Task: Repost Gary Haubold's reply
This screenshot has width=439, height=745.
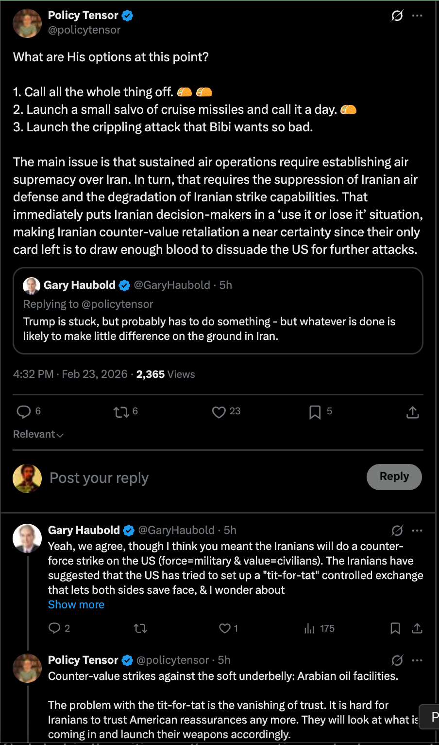Action: click(x=140, y=629)
